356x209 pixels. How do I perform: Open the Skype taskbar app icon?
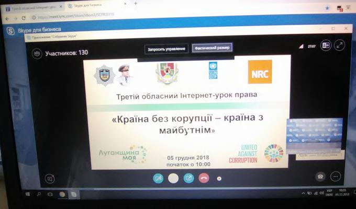[x=74, y=194]
